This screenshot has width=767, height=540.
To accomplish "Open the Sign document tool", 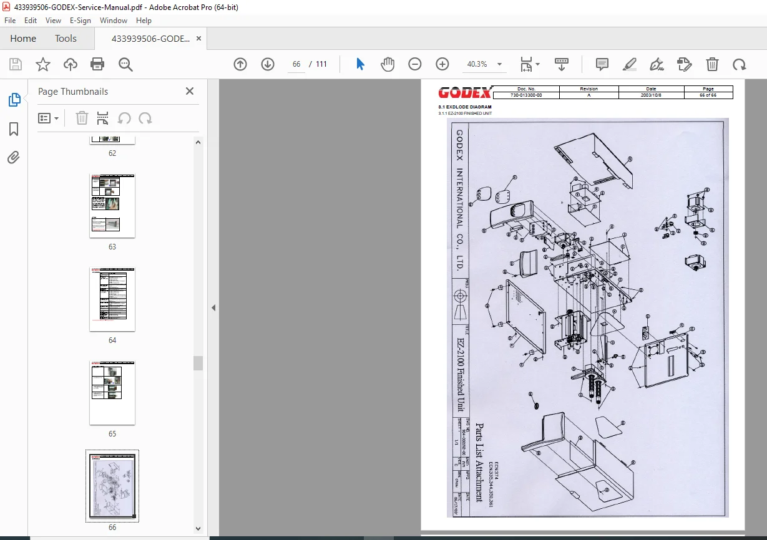I will tap(657, 64).
